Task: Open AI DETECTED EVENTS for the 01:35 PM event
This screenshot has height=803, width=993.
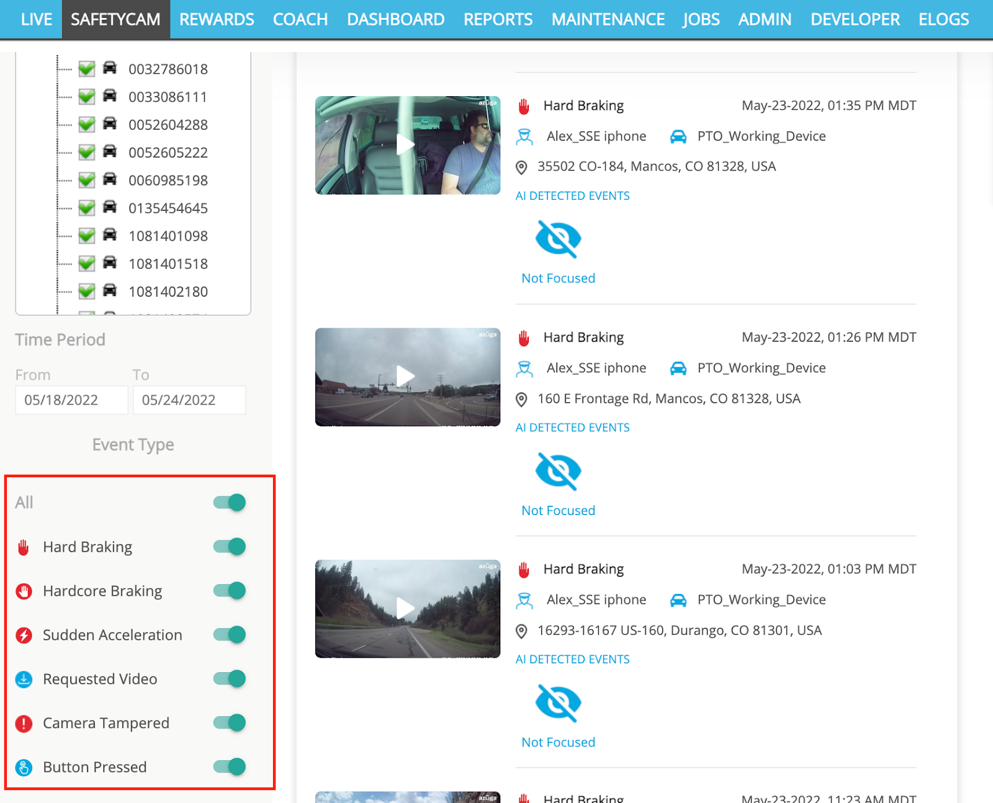Action: pyautogui.click(x=572, y=195)
